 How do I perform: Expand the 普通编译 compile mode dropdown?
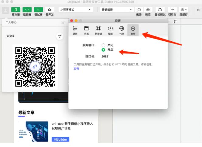[117, 10]
